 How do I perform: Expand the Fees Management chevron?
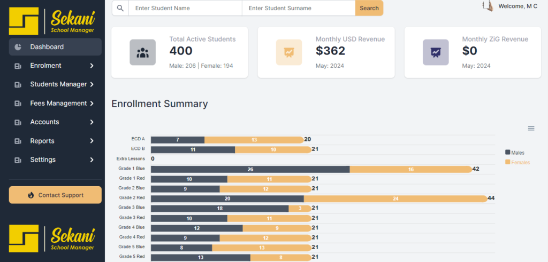[x=92, y=104]
